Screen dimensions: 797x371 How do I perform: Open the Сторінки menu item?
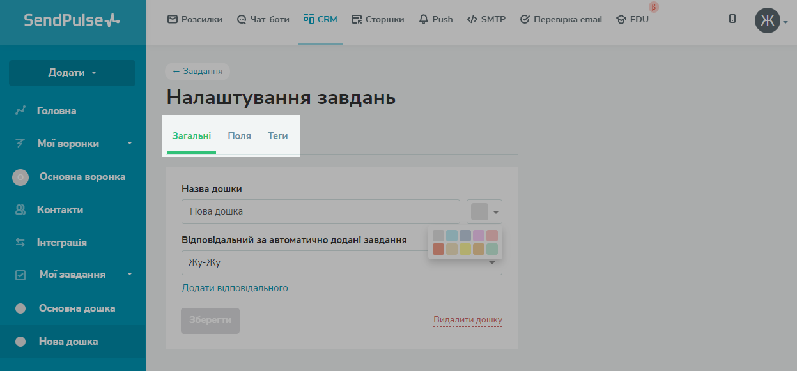378,19
